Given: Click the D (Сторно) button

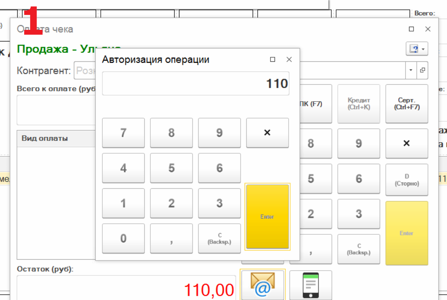Looking at the screenshot, I should click(406, 179).
